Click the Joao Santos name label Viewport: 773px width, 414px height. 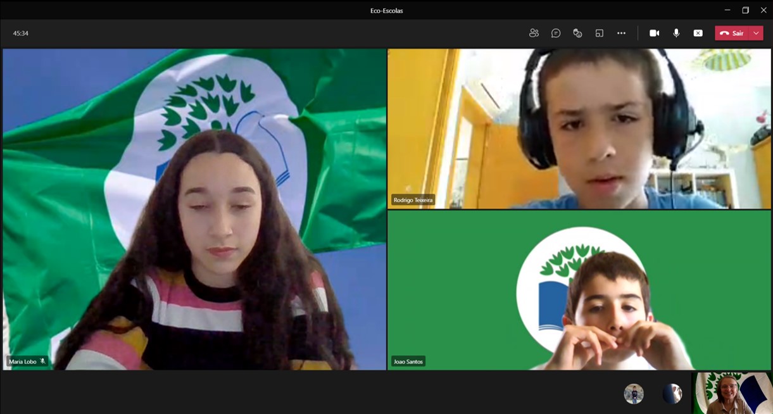pos(408,361)
